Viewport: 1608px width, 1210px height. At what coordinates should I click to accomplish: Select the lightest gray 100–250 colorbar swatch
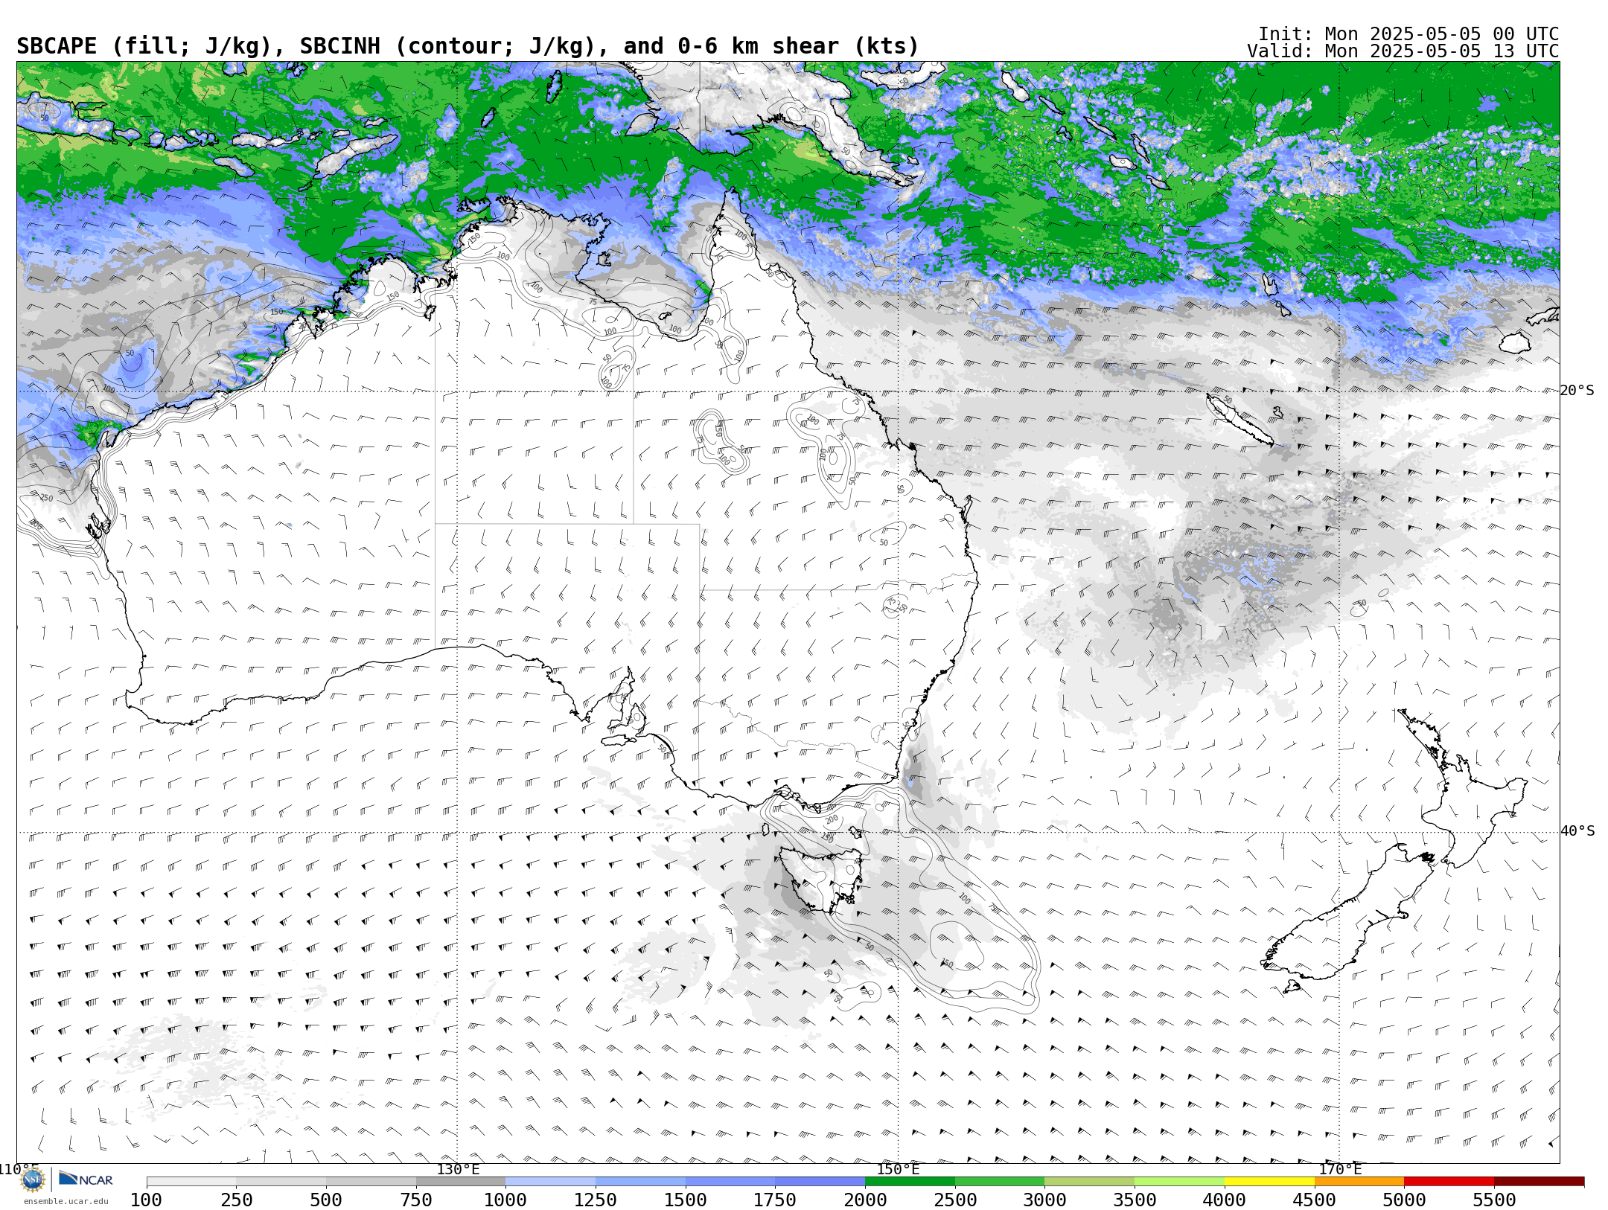coord(191,1182)
